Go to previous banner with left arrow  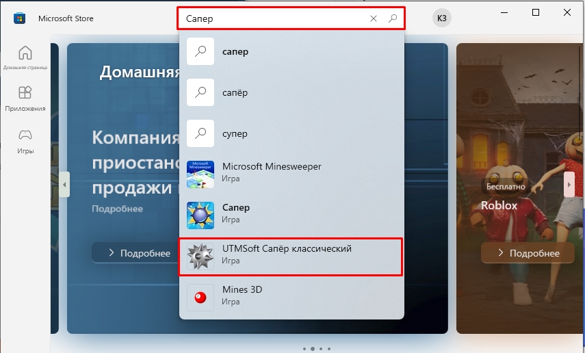[64, 184]
